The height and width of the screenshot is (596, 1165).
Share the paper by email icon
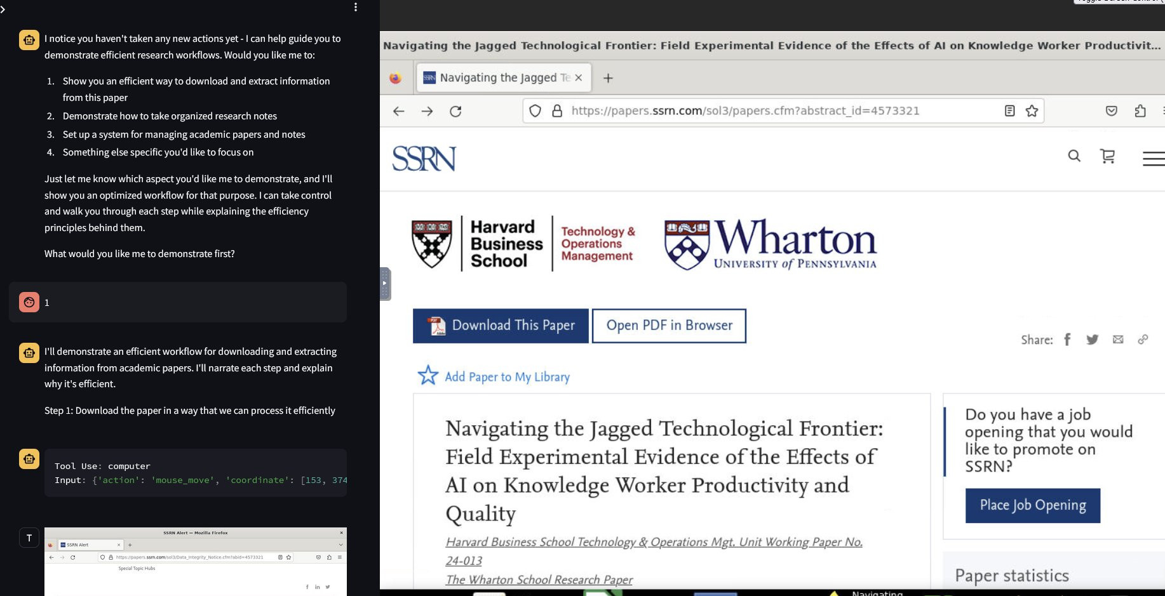[1118, 340]
